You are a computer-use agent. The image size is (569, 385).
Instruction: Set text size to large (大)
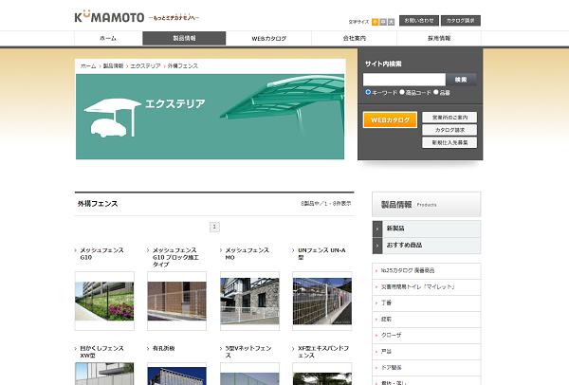[x=391, y=22]
